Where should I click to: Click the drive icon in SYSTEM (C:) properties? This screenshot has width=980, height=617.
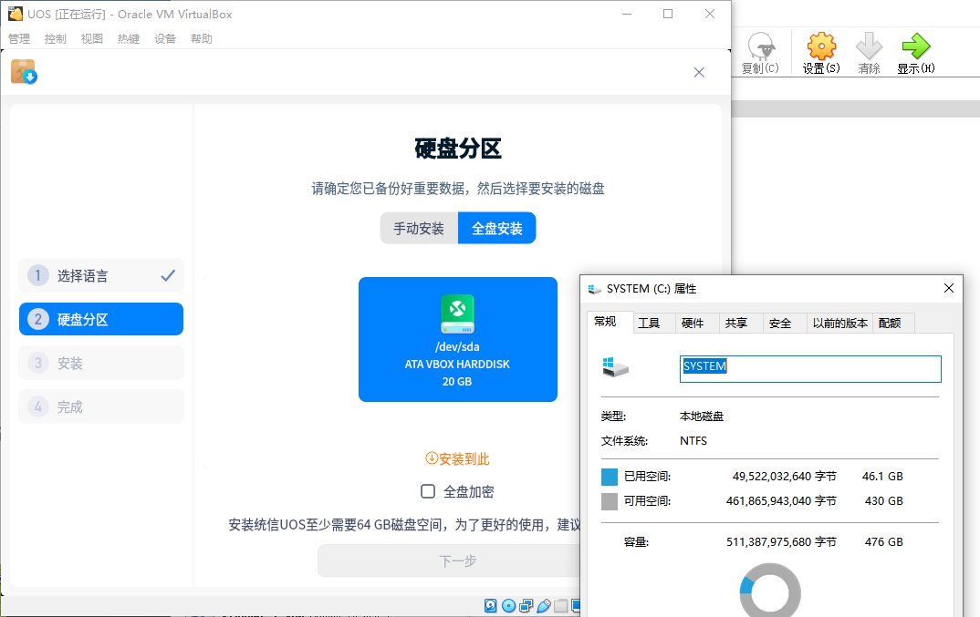tap(615, 366)
